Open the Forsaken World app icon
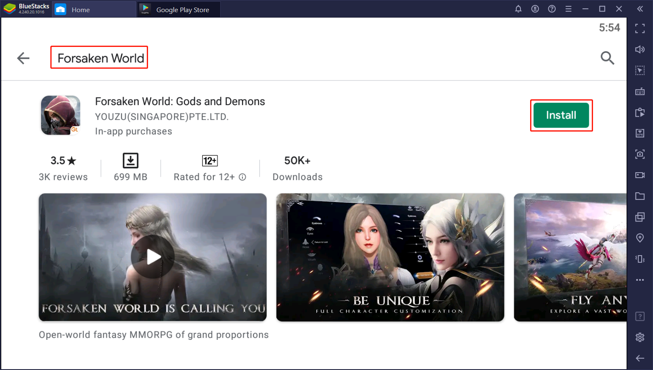Viewport: 653px width, 370px height. [x=61, y=115]
